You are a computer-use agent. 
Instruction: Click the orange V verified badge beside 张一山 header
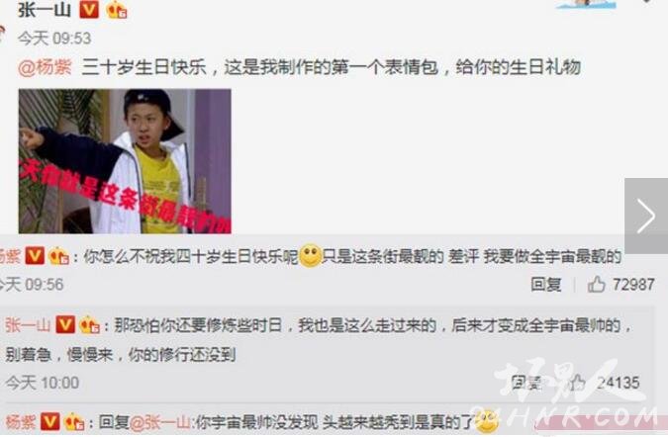89,9
